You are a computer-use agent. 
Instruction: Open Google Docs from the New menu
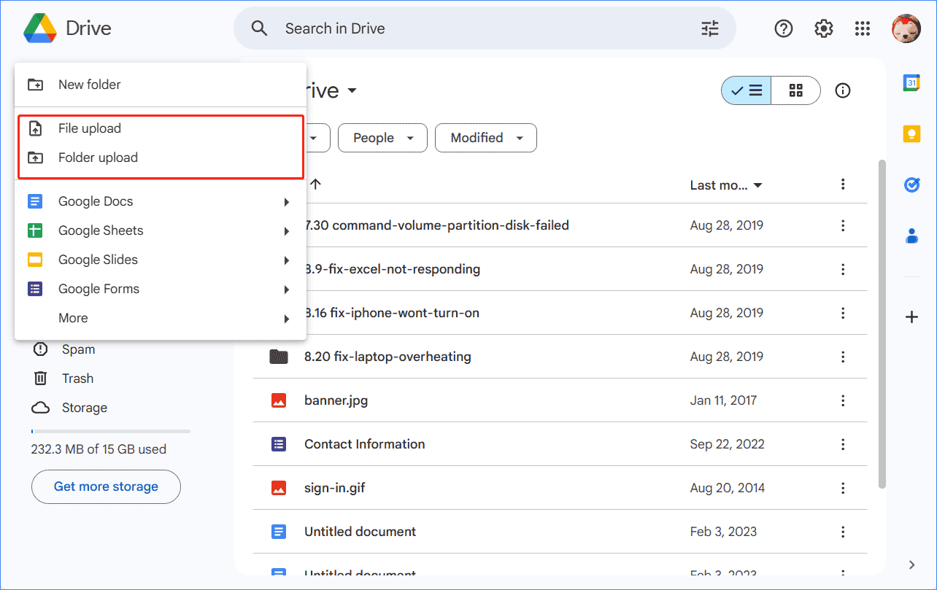click(x=95, y=201)
